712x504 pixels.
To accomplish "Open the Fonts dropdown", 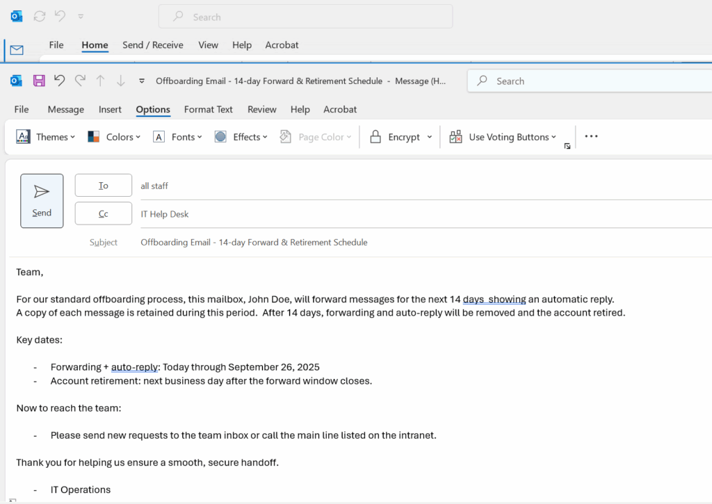I will point(177,137).
